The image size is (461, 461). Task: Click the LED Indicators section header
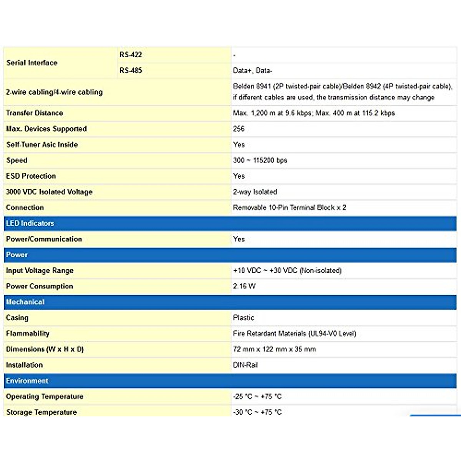point(30,223)
